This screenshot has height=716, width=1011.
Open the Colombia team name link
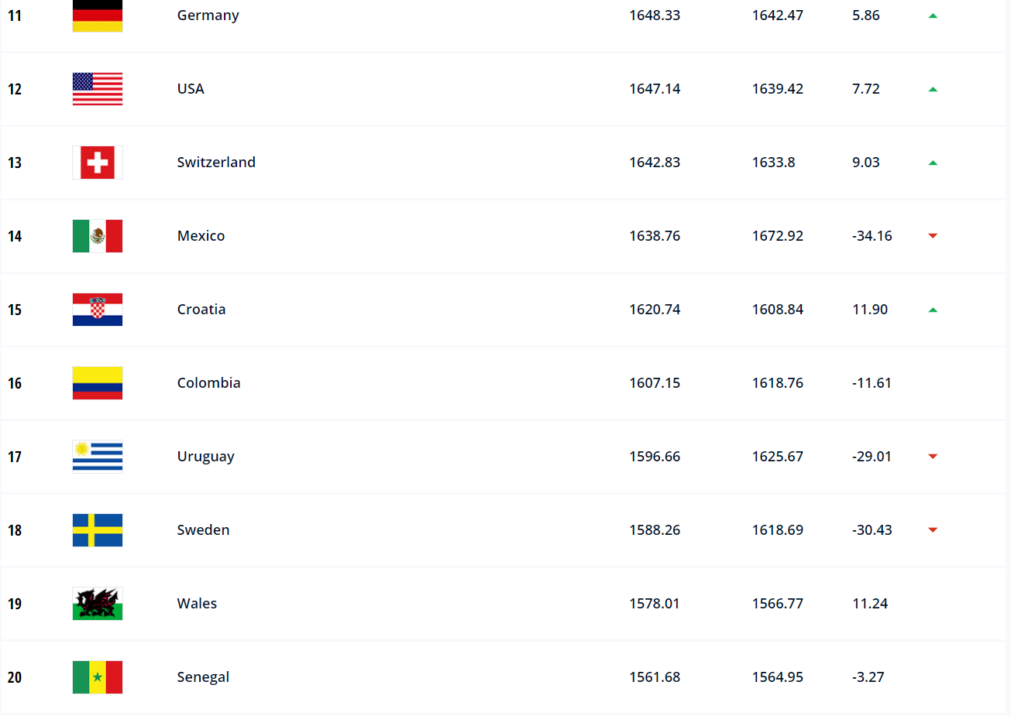(208, 383)
